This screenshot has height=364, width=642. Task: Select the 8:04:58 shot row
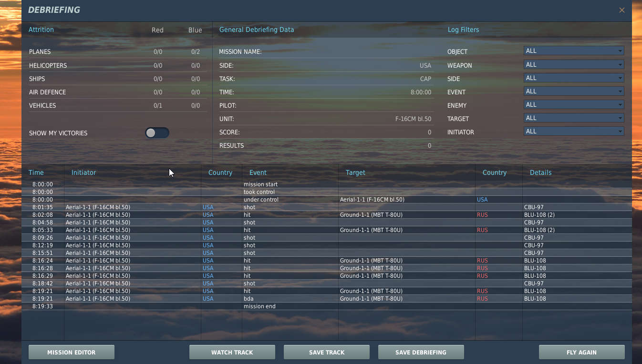pyautogui.click(x=327, y=222)
